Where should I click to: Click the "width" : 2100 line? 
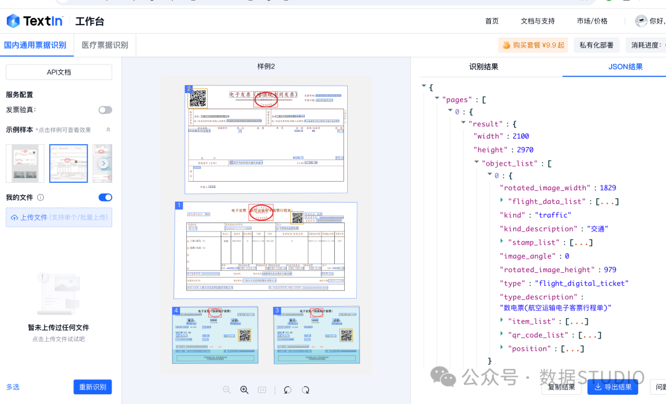pyautogui.click(x=501, y=136)
